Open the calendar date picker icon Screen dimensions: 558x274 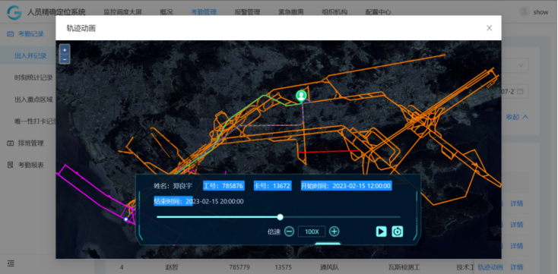[520, 91]
